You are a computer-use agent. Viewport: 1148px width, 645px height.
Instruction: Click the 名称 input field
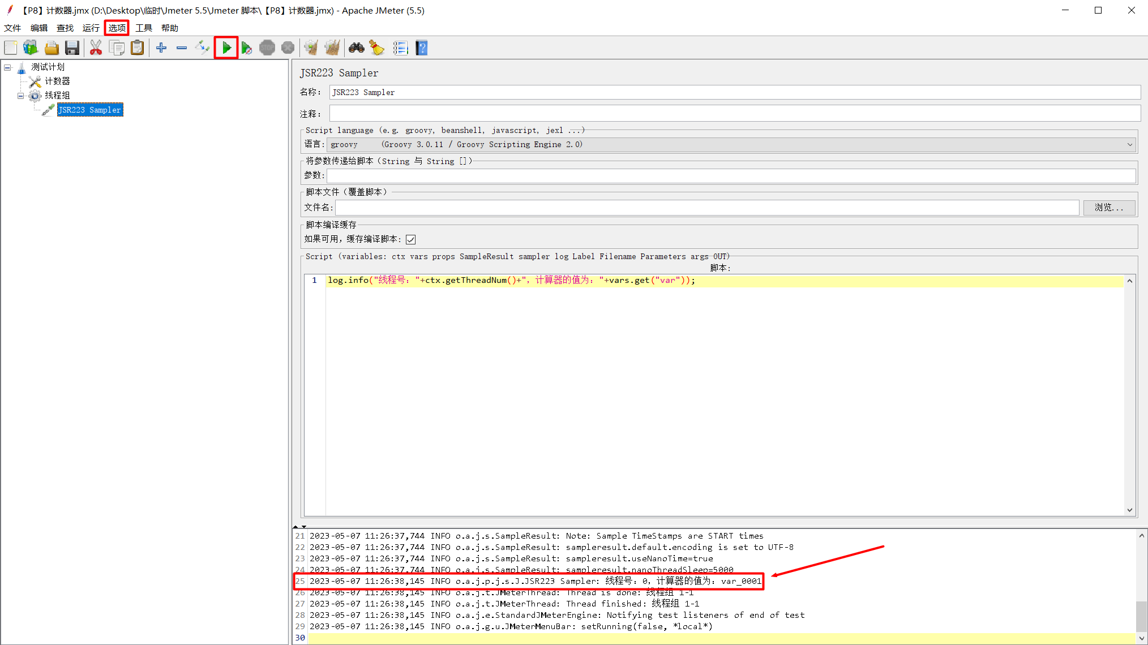[x=735, y=92]
